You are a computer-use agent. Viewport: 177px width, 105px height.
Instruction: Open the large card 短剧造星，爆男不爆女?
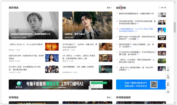87,25
